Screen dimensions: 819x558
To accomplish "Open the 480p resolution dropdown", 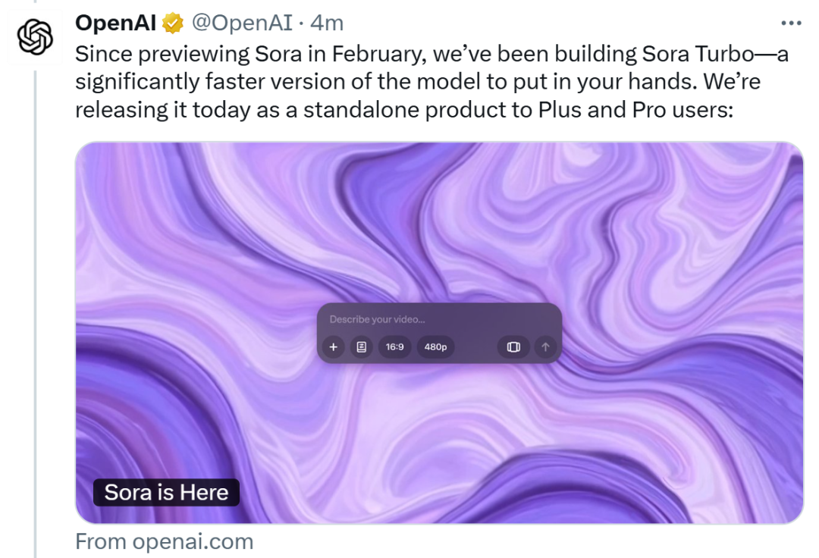I will tap(435, 347).
